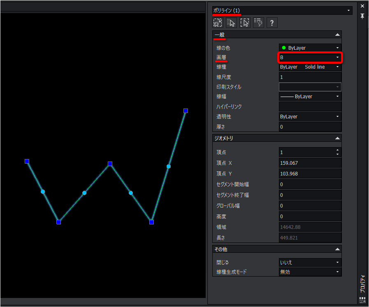Close the properties panel with X icon

362,6
